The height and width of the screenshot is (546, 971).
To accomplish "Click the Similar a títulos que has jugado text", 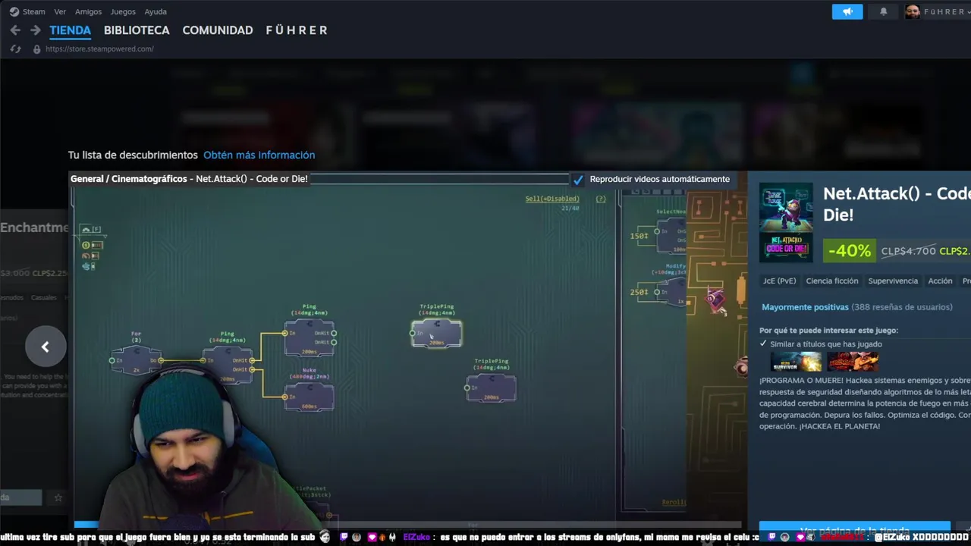I will (x=826, y=344).
